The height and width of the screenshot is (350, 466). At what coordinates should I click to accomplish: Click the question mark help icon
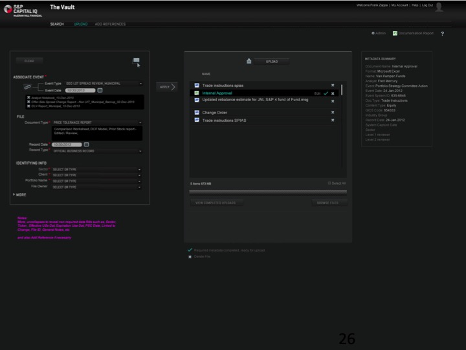442,33
